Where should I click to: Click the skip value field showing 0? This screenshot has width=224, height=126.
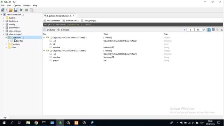[190, 30]
